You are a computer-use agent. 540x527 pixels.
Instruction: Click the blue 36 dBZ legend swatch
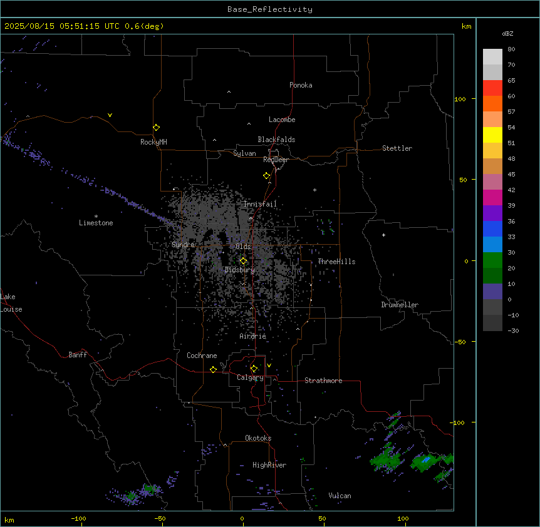pos(492,228)
